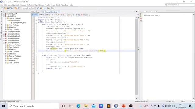Expand Source Packages under praktikum1

click(x=5, y=56)
